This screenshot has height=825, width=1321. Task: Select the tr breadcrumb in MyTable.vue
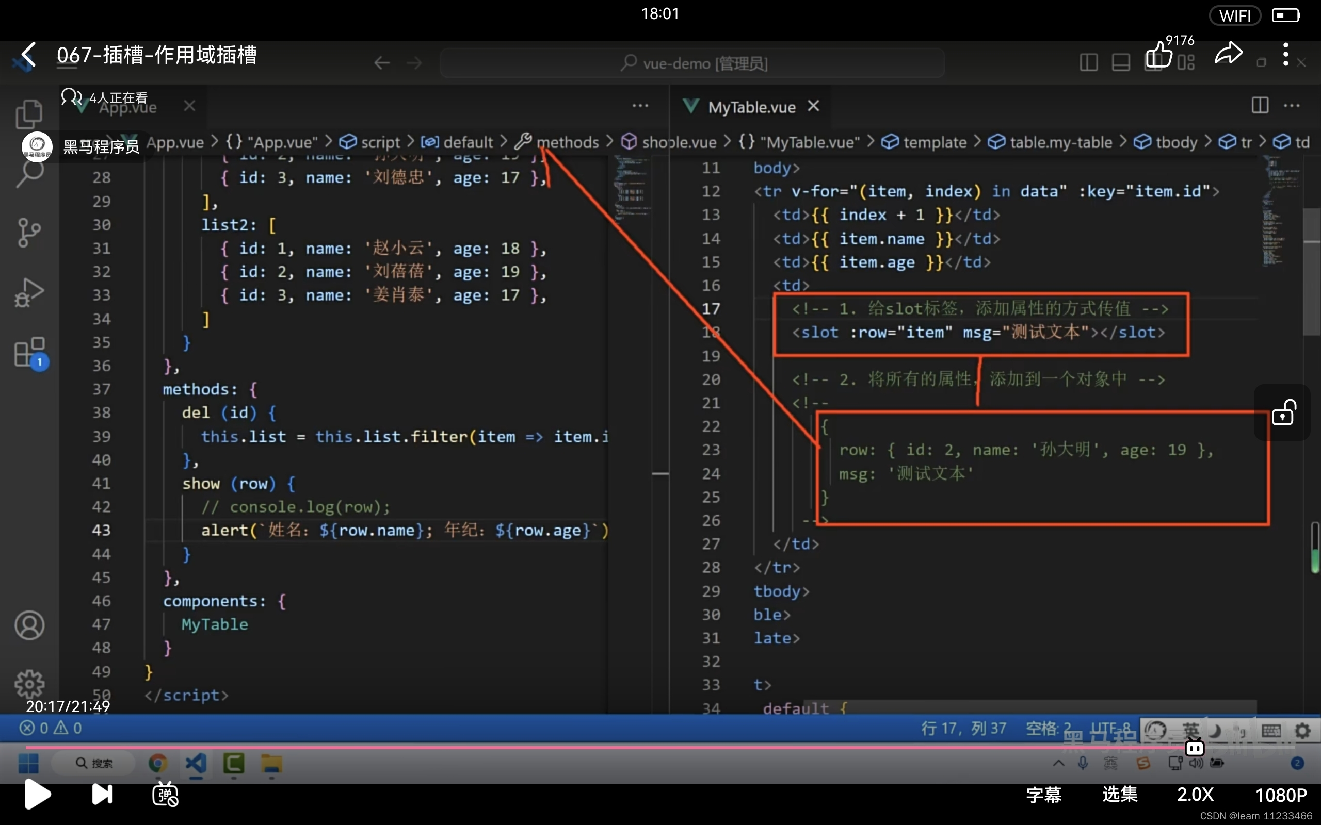[1235, 142]
